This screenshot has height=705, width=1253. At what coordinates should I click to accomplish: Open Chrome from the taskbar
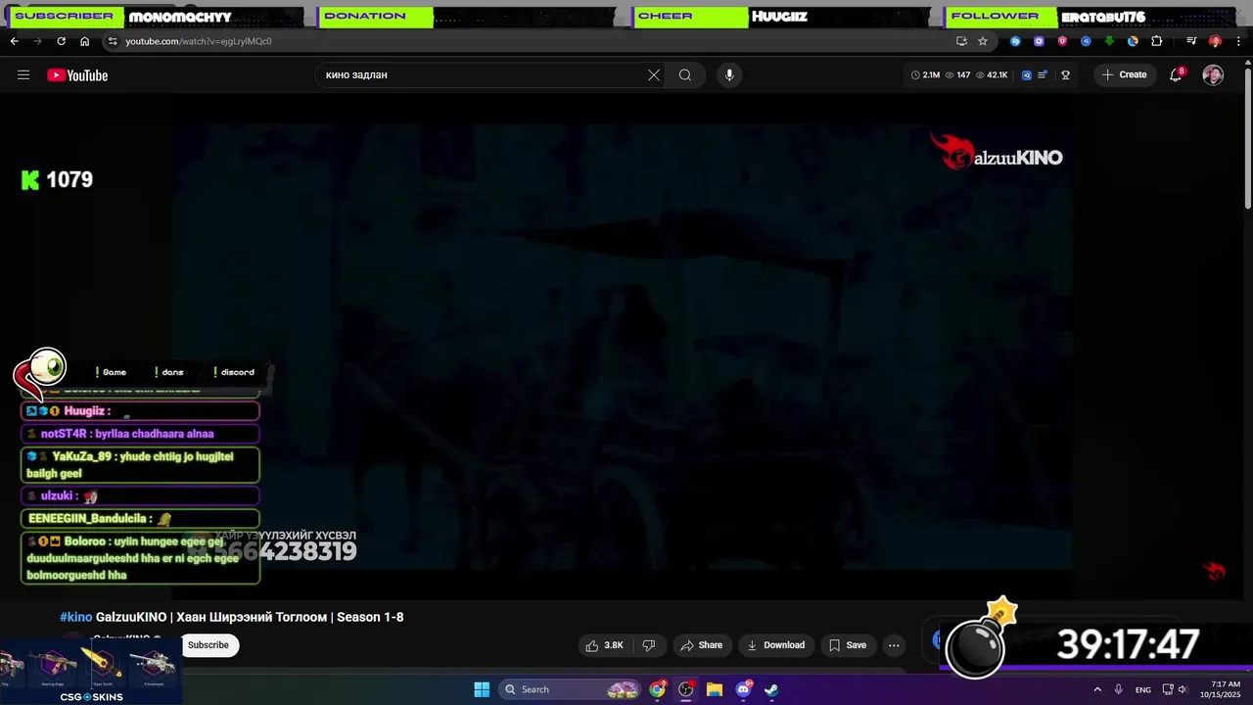[658, 689]
